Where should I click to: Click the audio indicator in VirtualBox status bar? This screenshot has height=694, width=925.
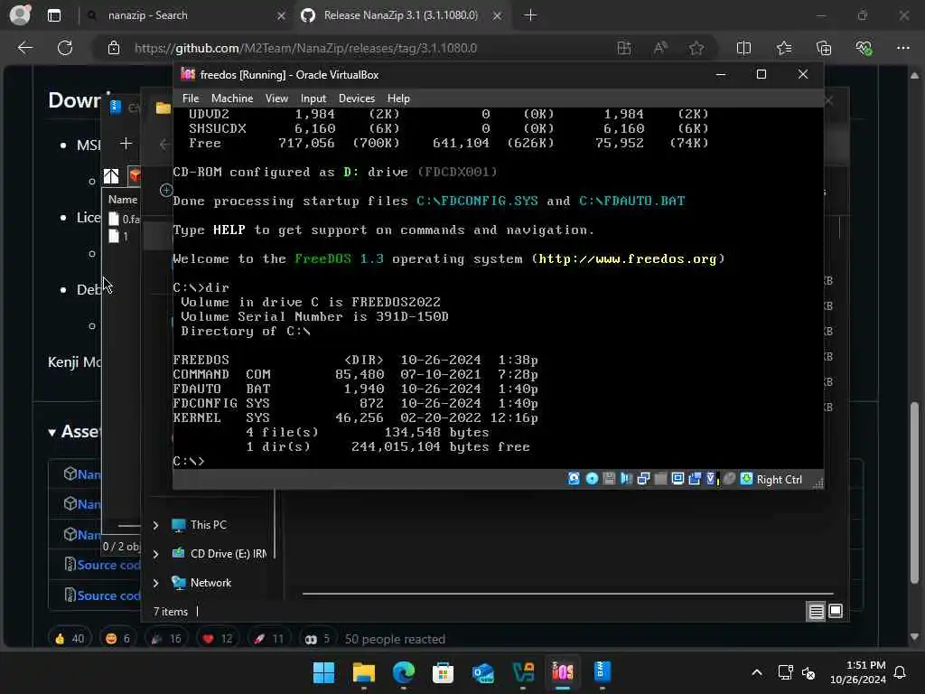(x=626, y=479)
